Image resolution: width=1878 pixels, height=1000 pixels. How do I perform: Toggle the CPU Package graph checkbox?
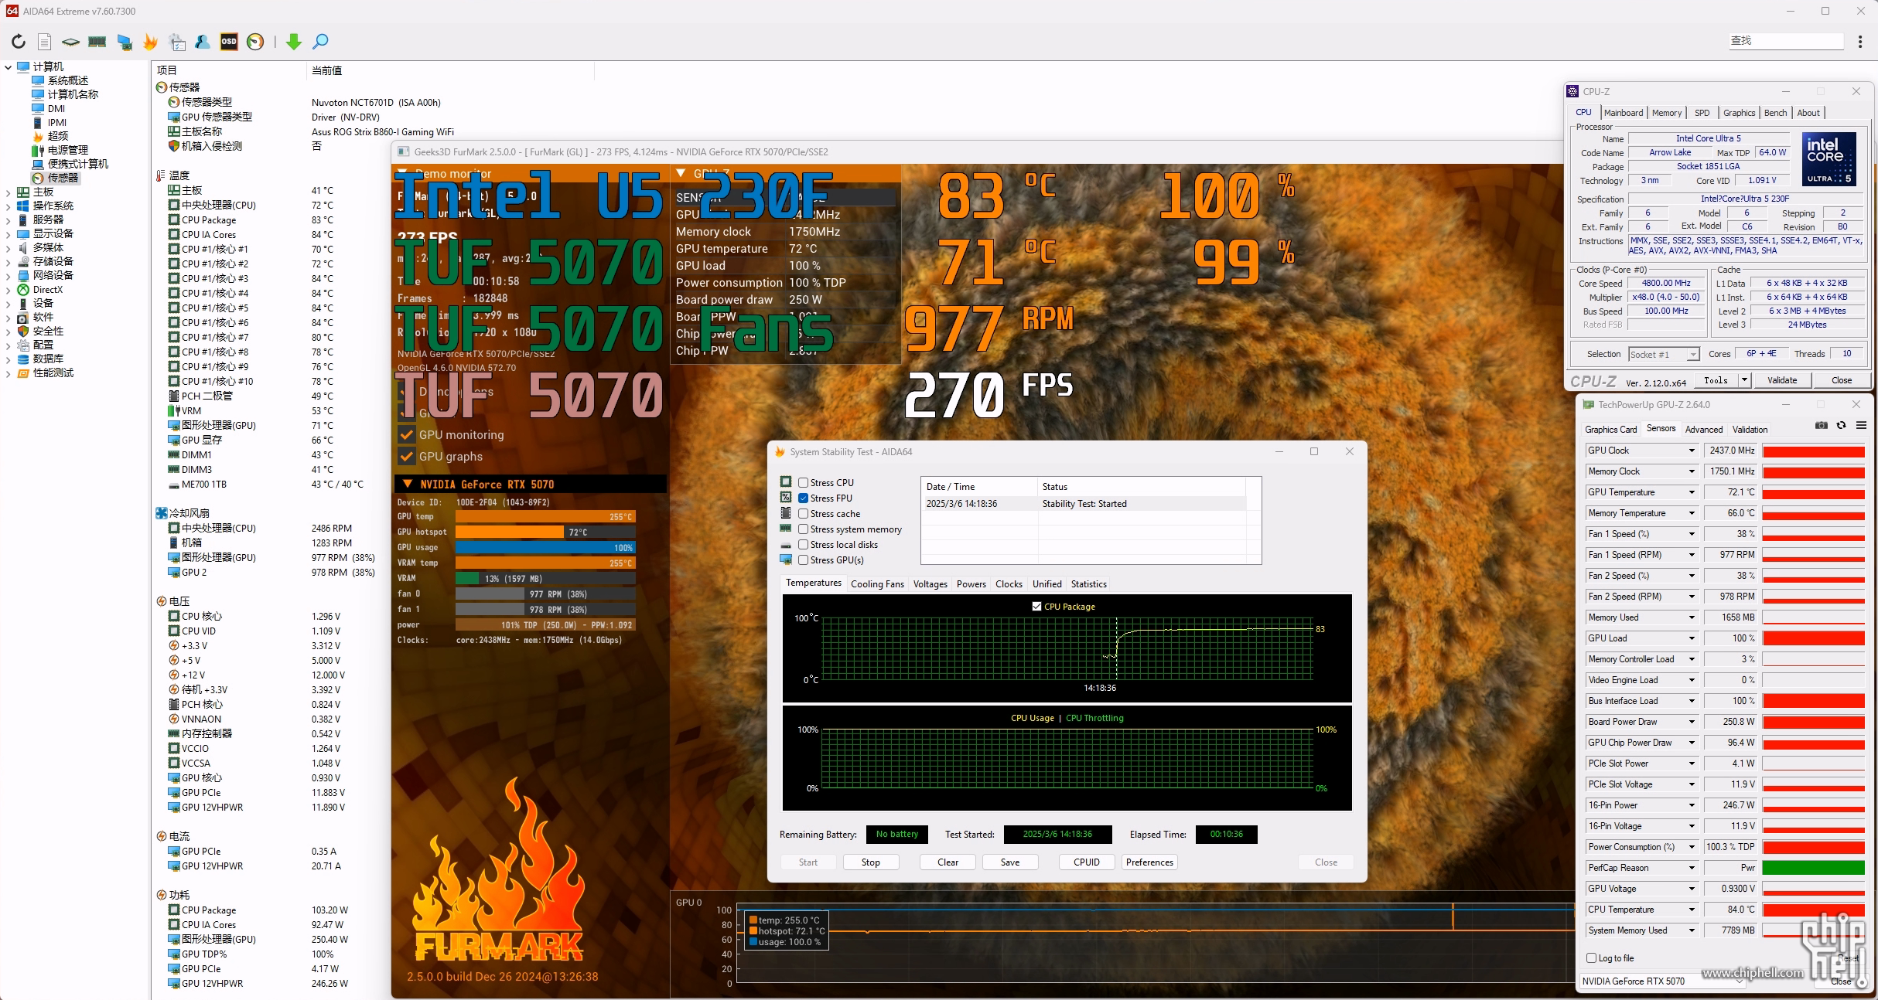coord(1036,607)
